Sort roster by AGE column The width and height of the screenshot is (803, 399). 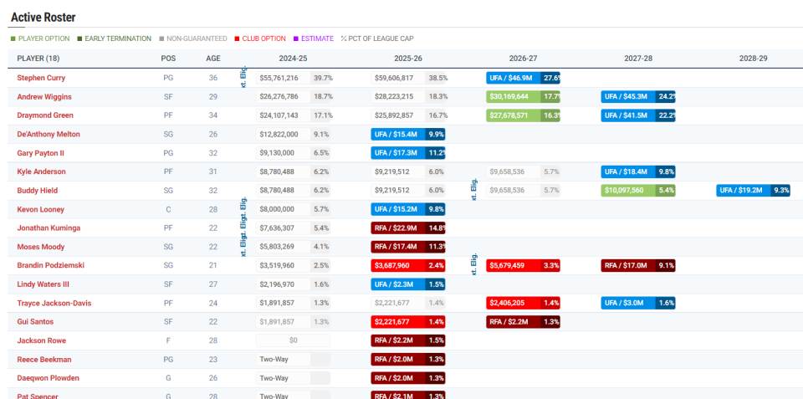pos(213,59)
